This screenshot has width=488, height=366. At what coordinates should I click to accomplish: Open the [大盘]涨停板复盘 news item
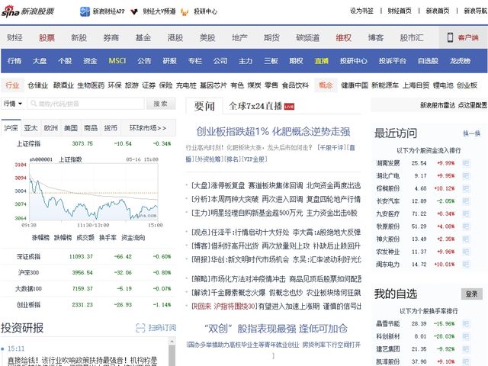point(276,186)
